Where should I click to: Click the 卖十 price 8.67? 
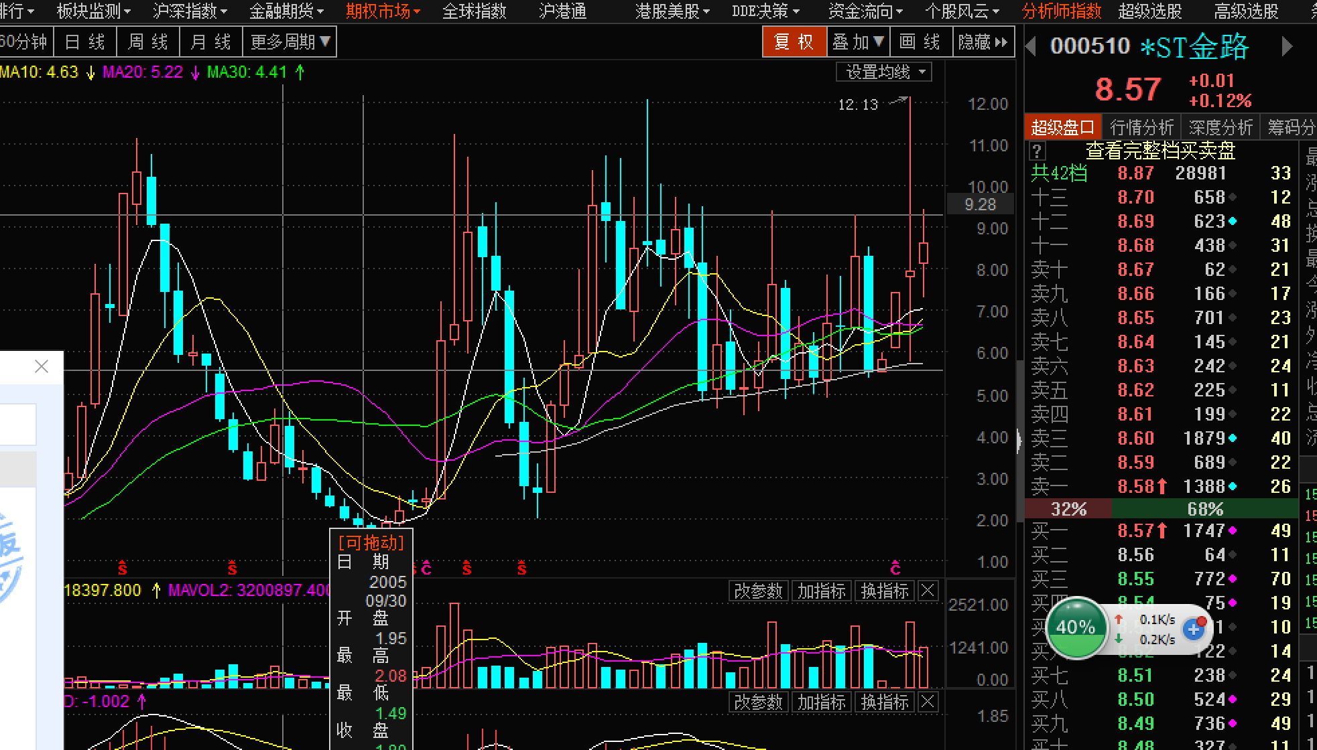tap(1135, 269)
